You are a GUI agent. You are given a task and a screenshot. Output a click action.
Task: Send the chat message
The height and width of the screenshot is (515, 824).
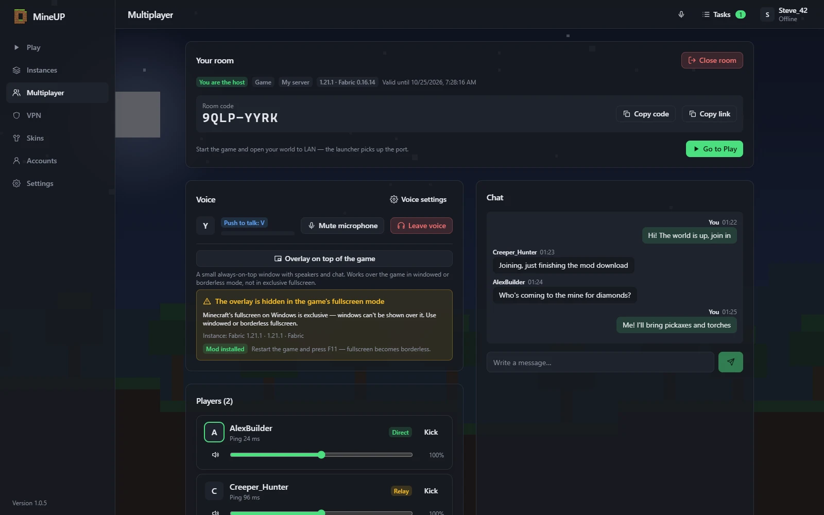pos(731,362)
